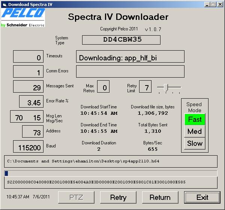
Task: Click the Download End Time 10:45:55 AM
Action: 99,131
